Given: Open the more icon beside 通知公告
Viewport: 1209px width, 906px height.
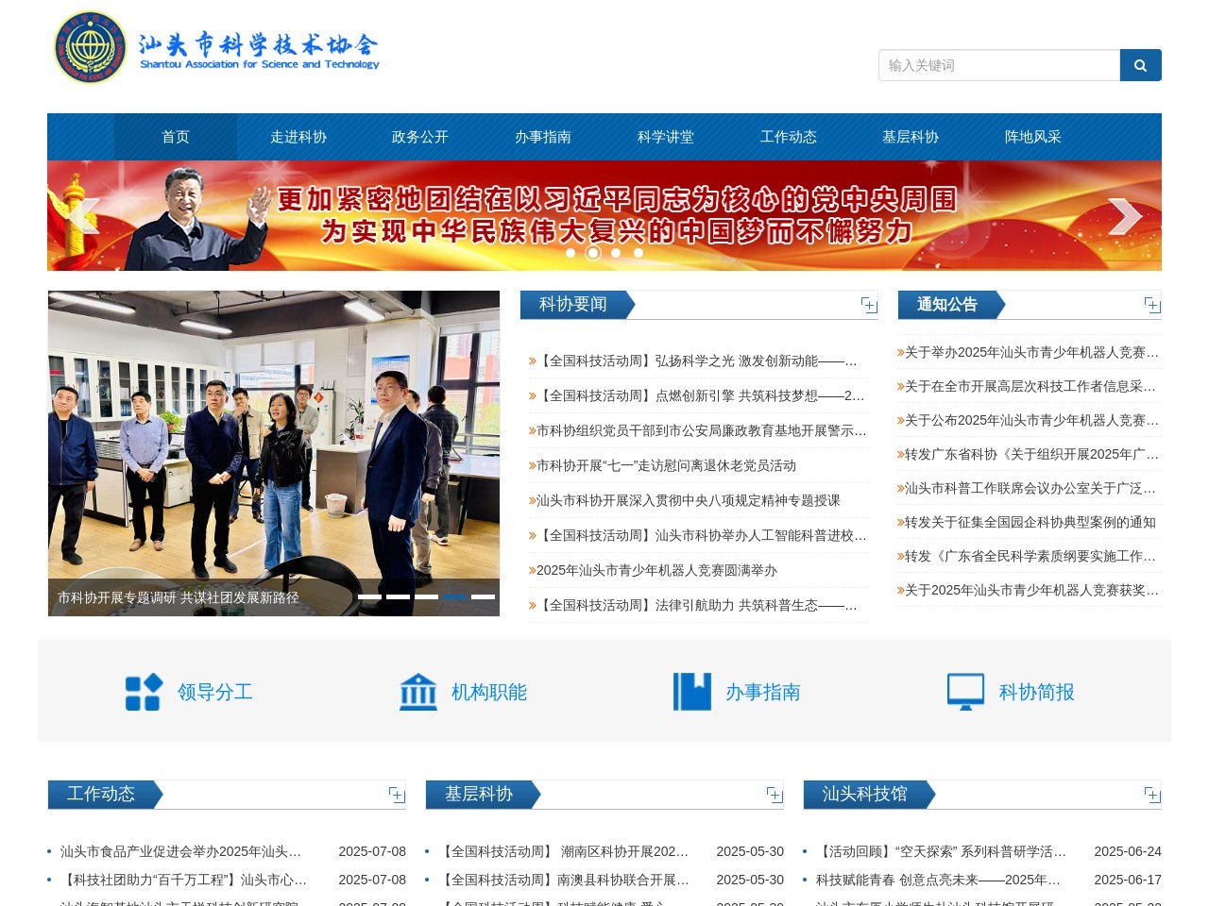Looking at the screenshot, I should (1151, 305).
